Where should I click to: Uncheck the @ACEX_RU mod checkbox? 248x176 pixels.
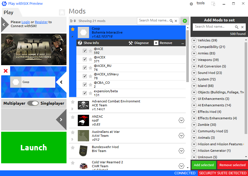click(85, 68)
